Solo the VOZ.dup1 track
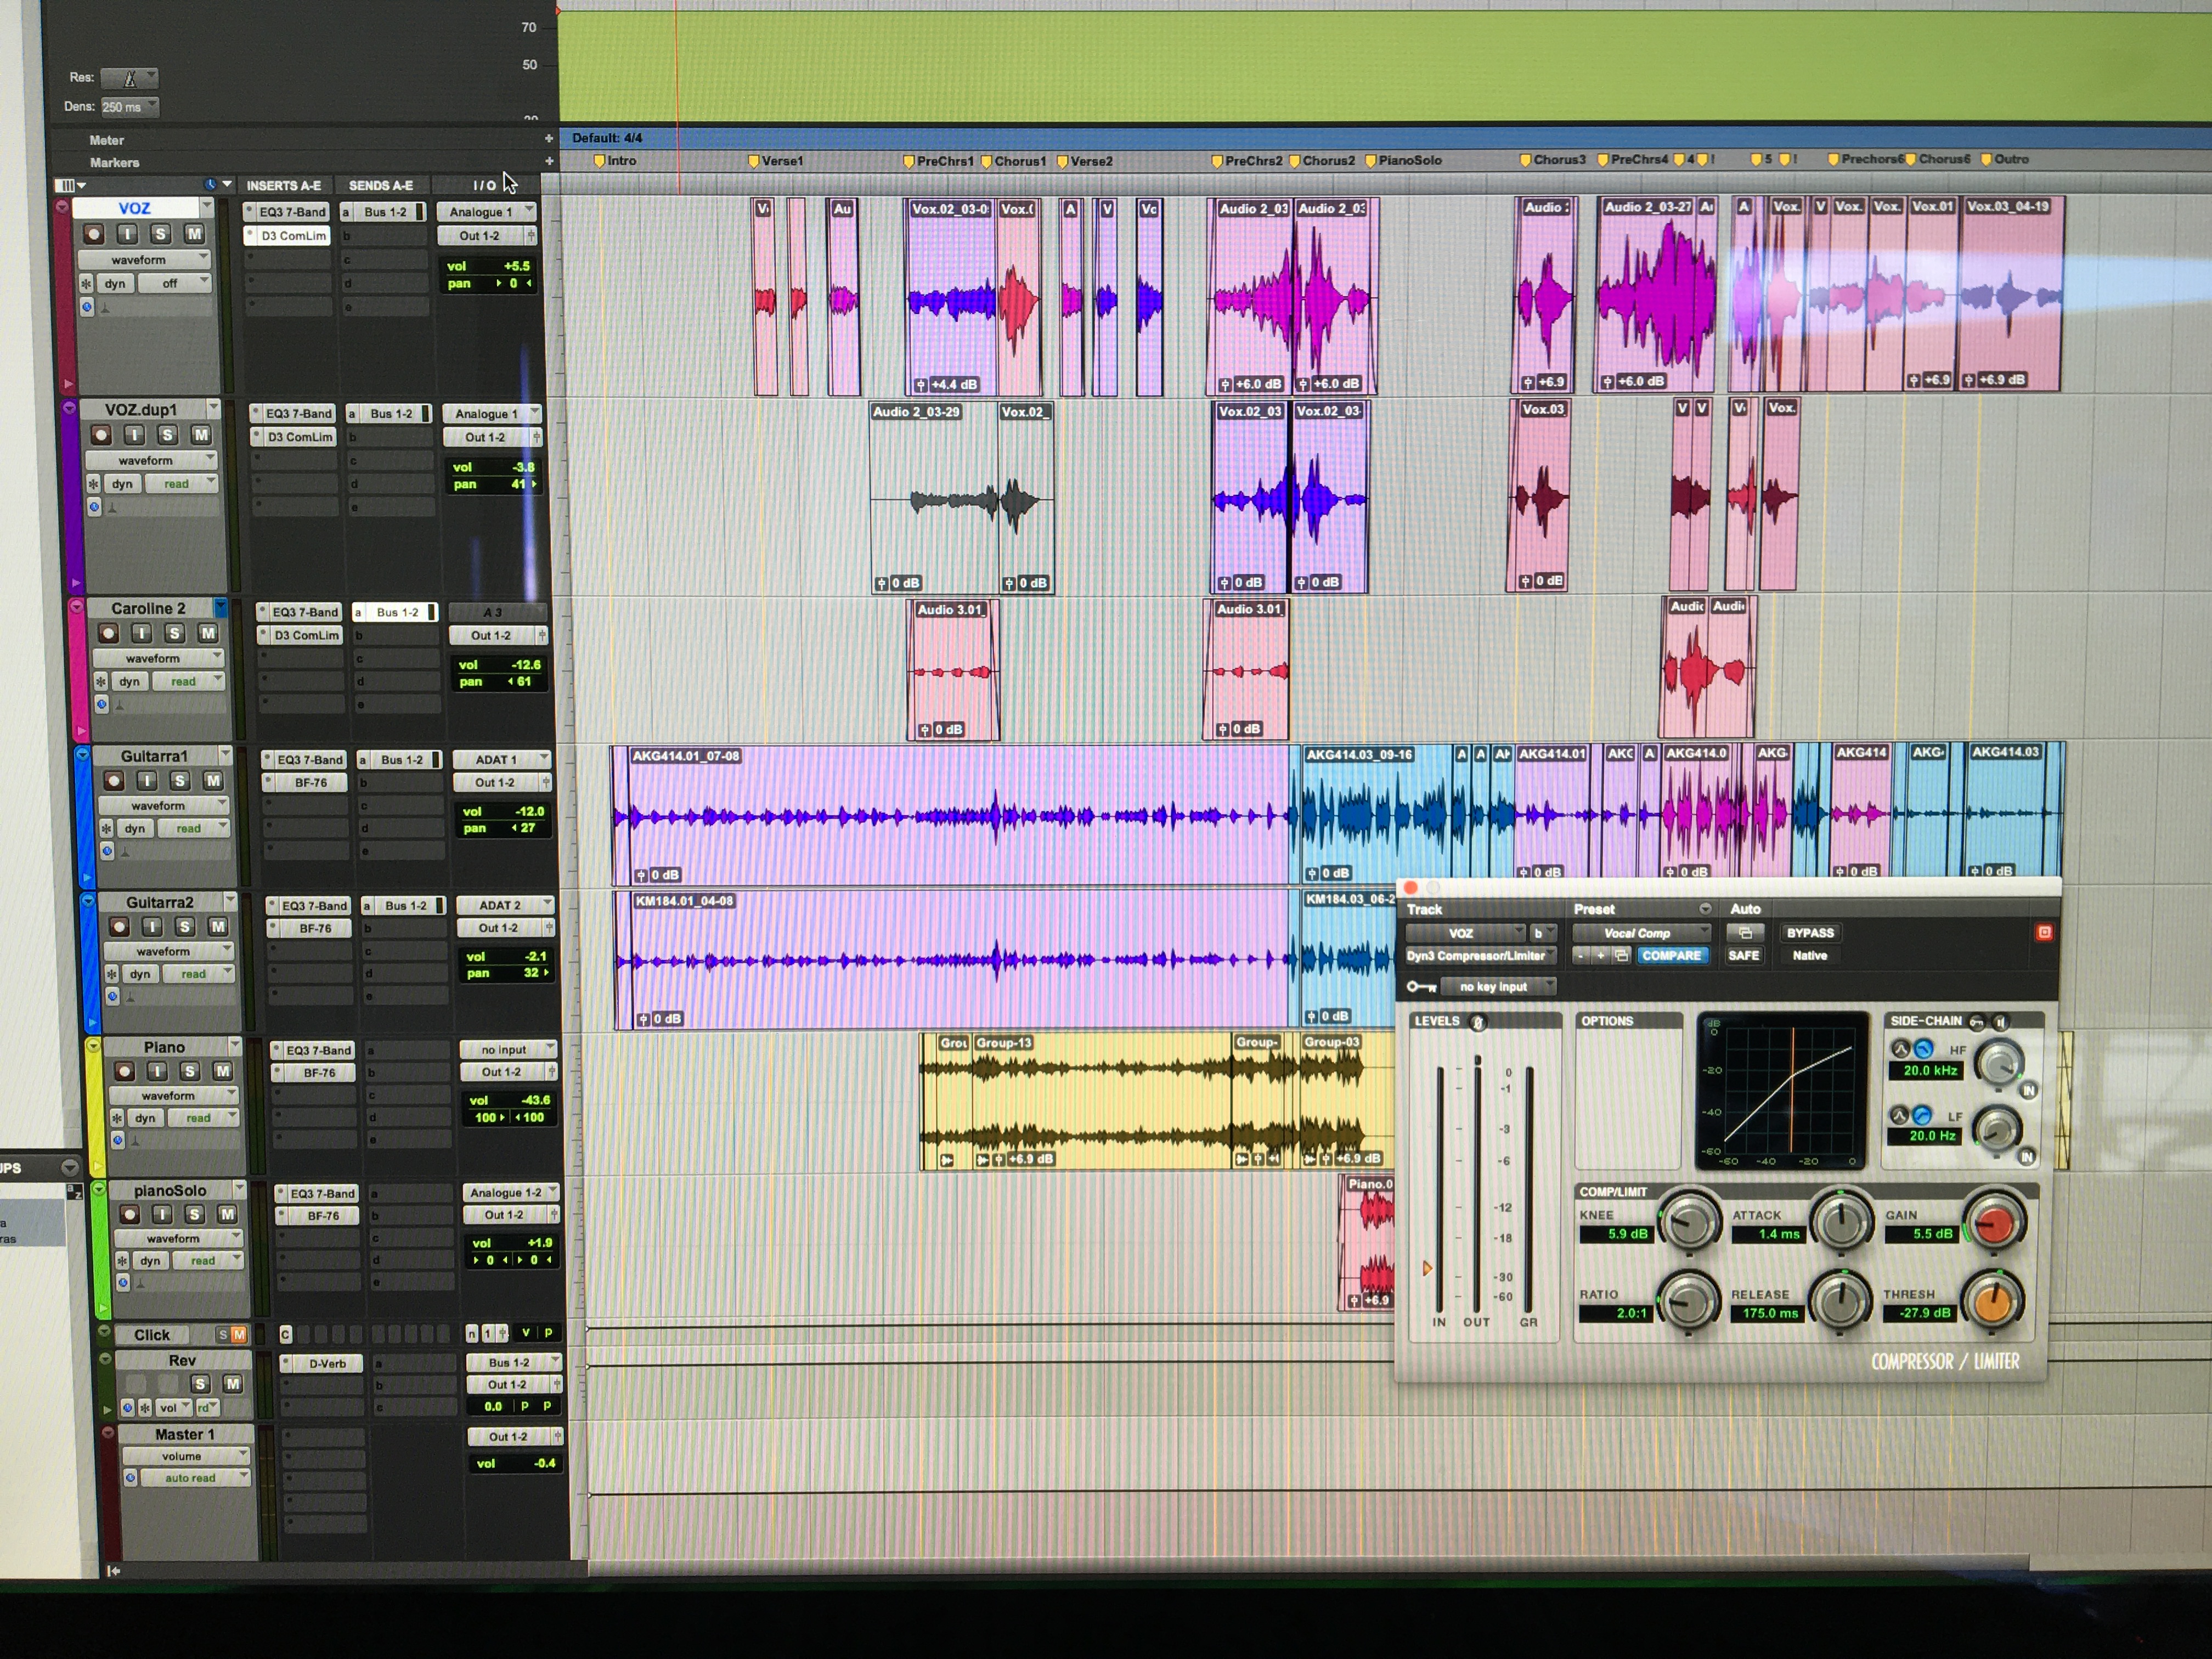This screenshot has height=1659, width=2212. tap(168, 435)
